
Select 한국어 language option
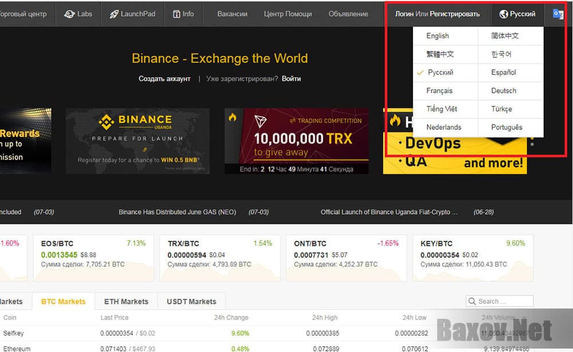pyautogui.click(x=503, y=54)
